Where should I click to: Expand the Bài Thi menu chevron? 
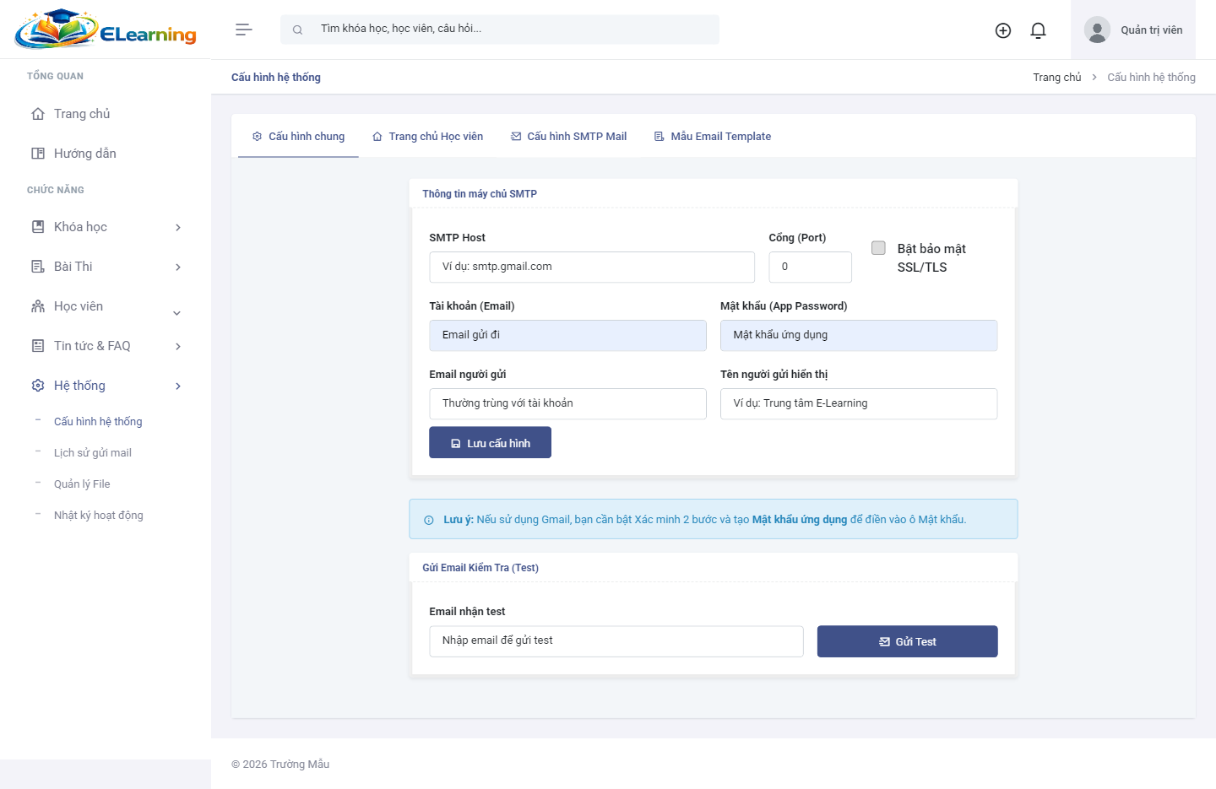(x=177, y=268)
